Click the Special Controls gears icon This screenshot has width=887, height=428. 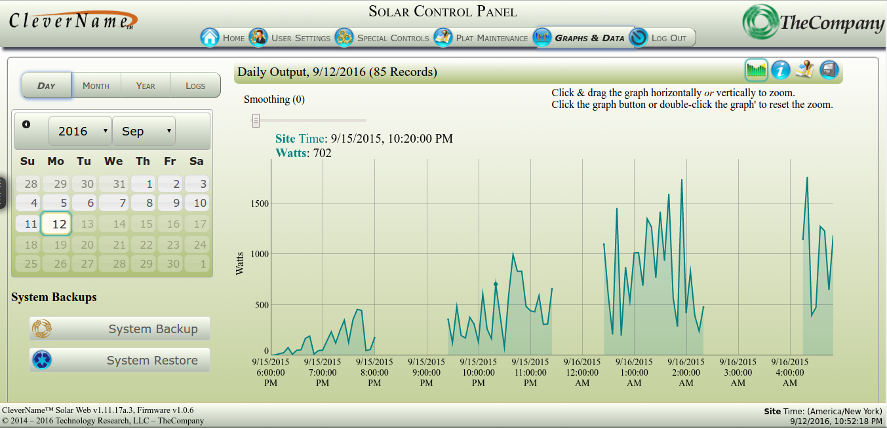pos(344,37)
